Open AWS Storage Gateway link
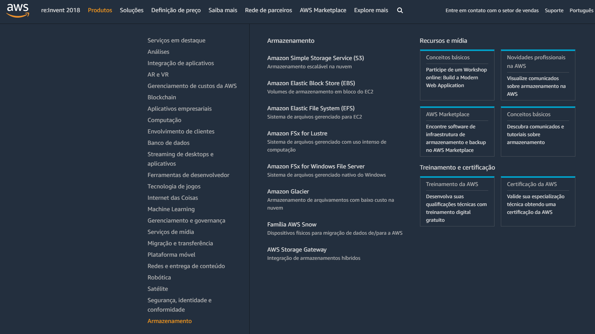Viewport: 595px width, 334px height. (x=297, y=250)
